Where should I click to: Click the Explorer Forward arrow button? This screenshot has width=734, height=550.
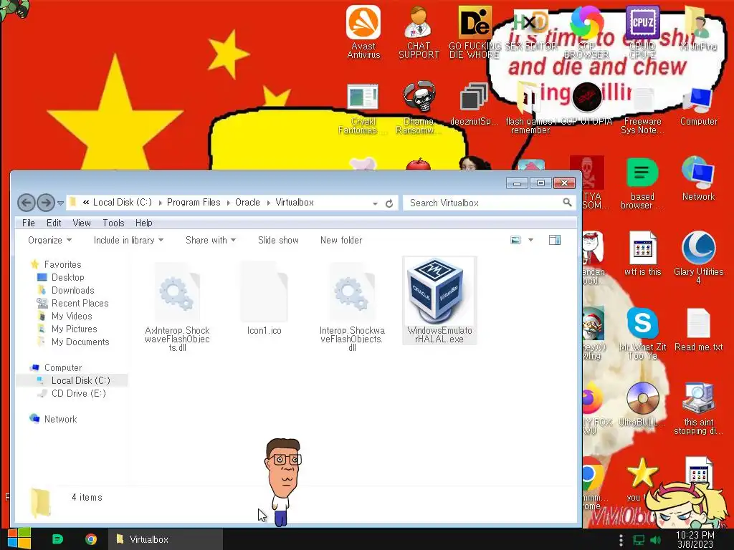45,203
